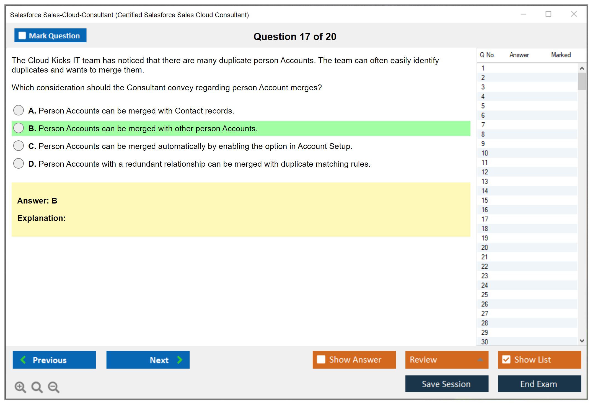
Task: Select question 5 in the list
Action: [483, 106]
